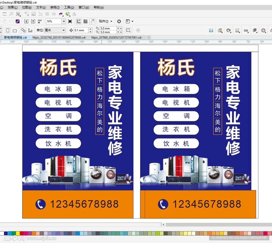Screen dimensions: 272x243
Task: Toggle landscape page orientation
Action: [x=15, y=30]
